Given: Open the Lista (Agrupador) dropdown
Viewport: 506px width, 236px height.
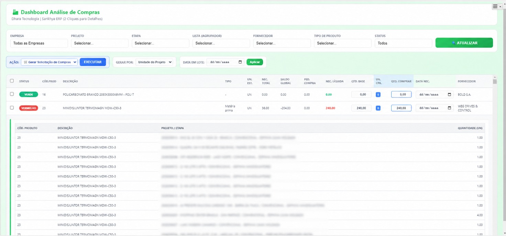Looking at the screenshot, I should coord(221,43).
